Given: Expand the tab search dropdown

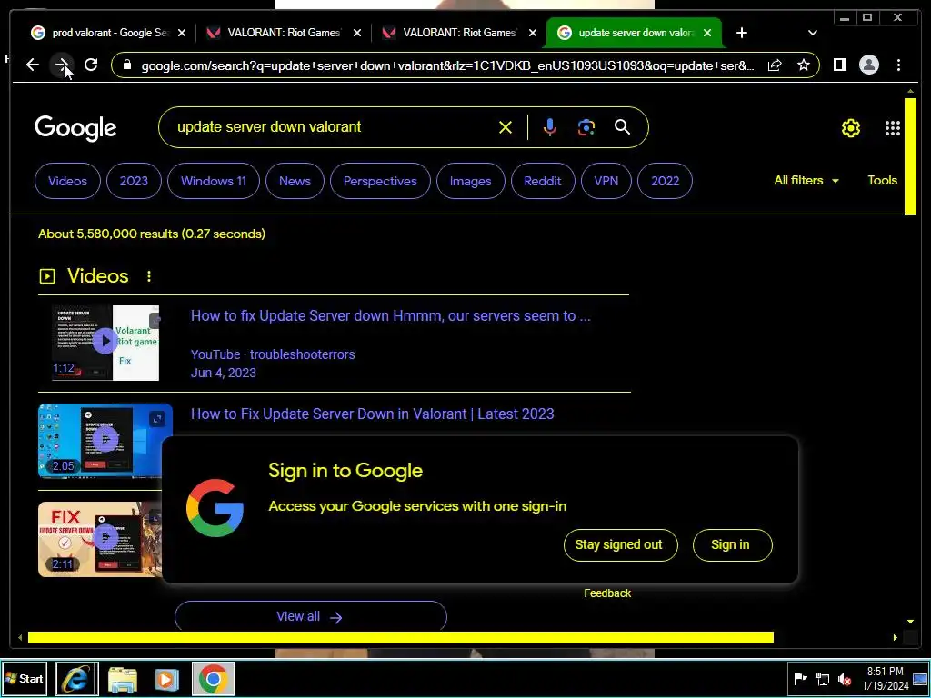Looking at the screenshot, I should (812, 33).
